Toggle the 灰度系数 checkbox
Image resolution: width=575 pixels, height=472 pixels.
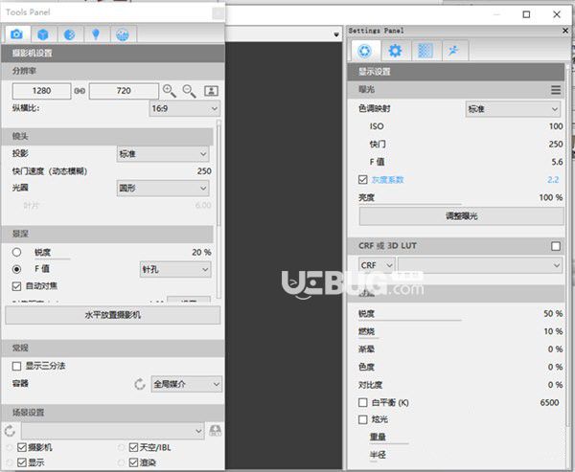tap(362, 180)
